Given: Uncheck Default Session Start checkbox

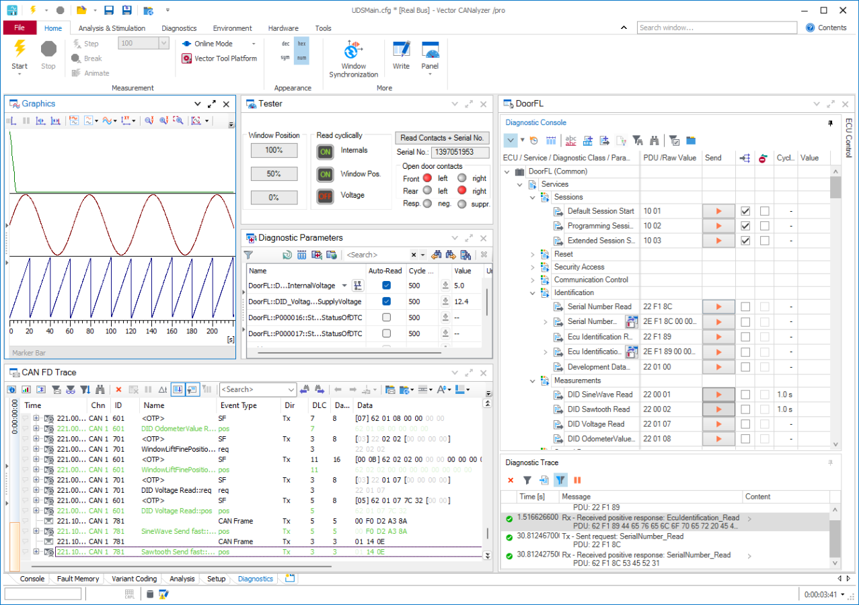Looking at the screenshot, I should click(745, 211).
